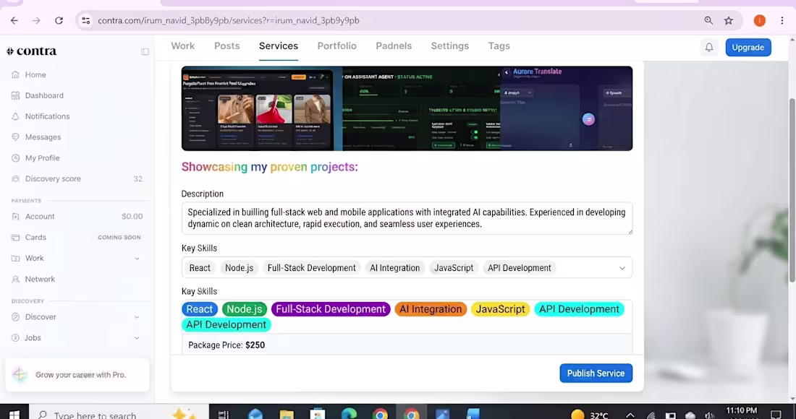Image resolution: width=796 pixels, height=419 pixels.
Task: Select the blue React colored tag
Action: (x=200, y=309)
